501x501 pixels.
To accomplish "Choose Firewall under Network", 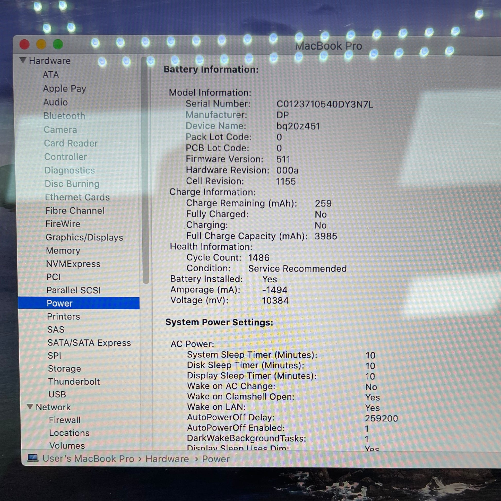I will click(65, 420).
